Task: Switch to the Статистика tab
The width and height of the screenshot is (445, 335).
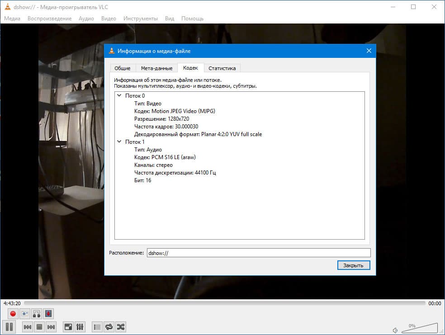Action: pyautogui.click(x=222, y=68)
